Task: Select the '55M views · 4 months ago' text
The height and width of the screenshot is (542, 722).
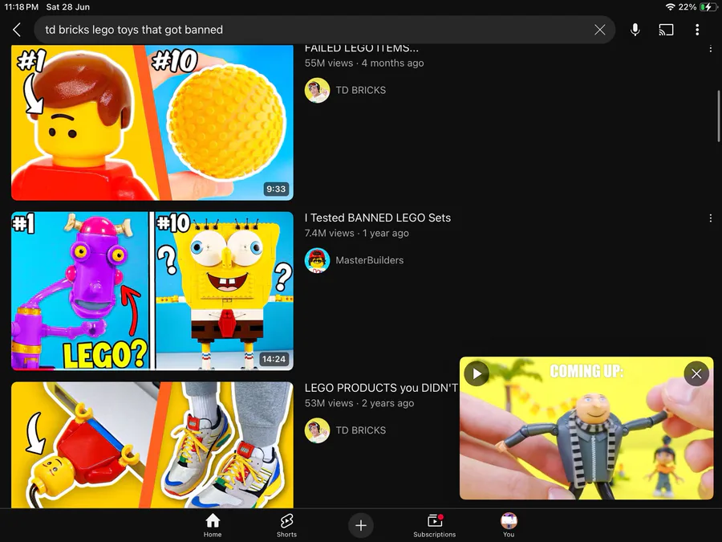Action: click(364, 63)
